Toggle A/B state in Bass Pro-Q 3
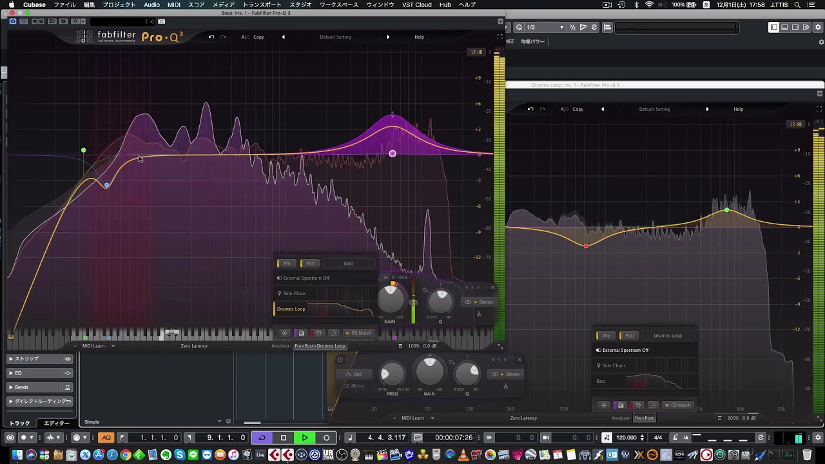 coord(245,37)
